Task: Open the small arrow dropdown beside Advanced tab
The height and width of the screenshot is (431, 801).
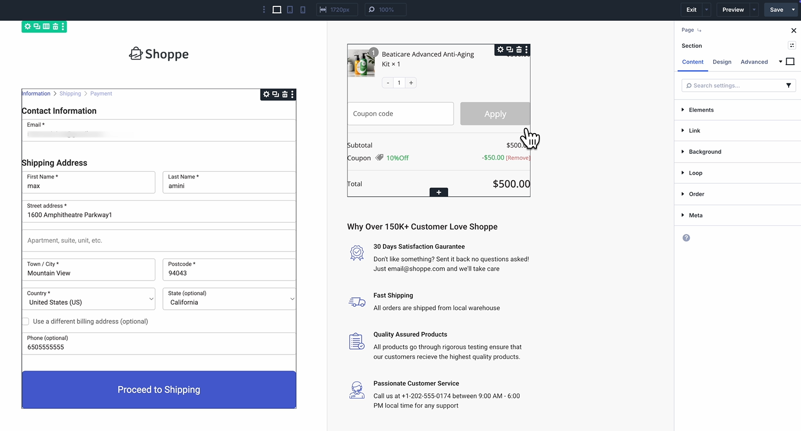Action: click(780, 62)
